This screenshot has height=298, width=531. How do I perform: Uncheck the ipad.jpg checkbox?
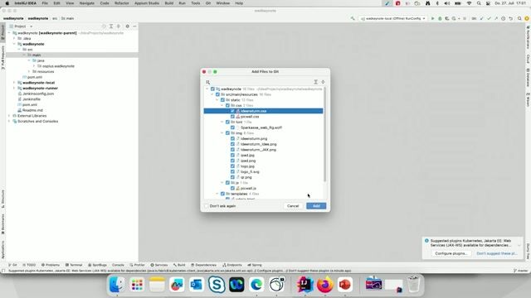click(x=232, y=155)
